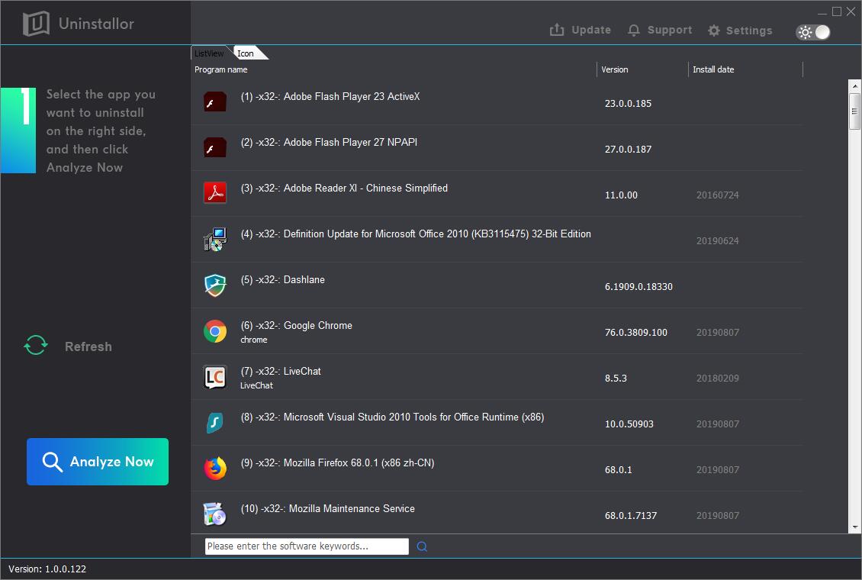Click the Dashlane shield icon
Screen dimensions: 862x580
(215, 285)
